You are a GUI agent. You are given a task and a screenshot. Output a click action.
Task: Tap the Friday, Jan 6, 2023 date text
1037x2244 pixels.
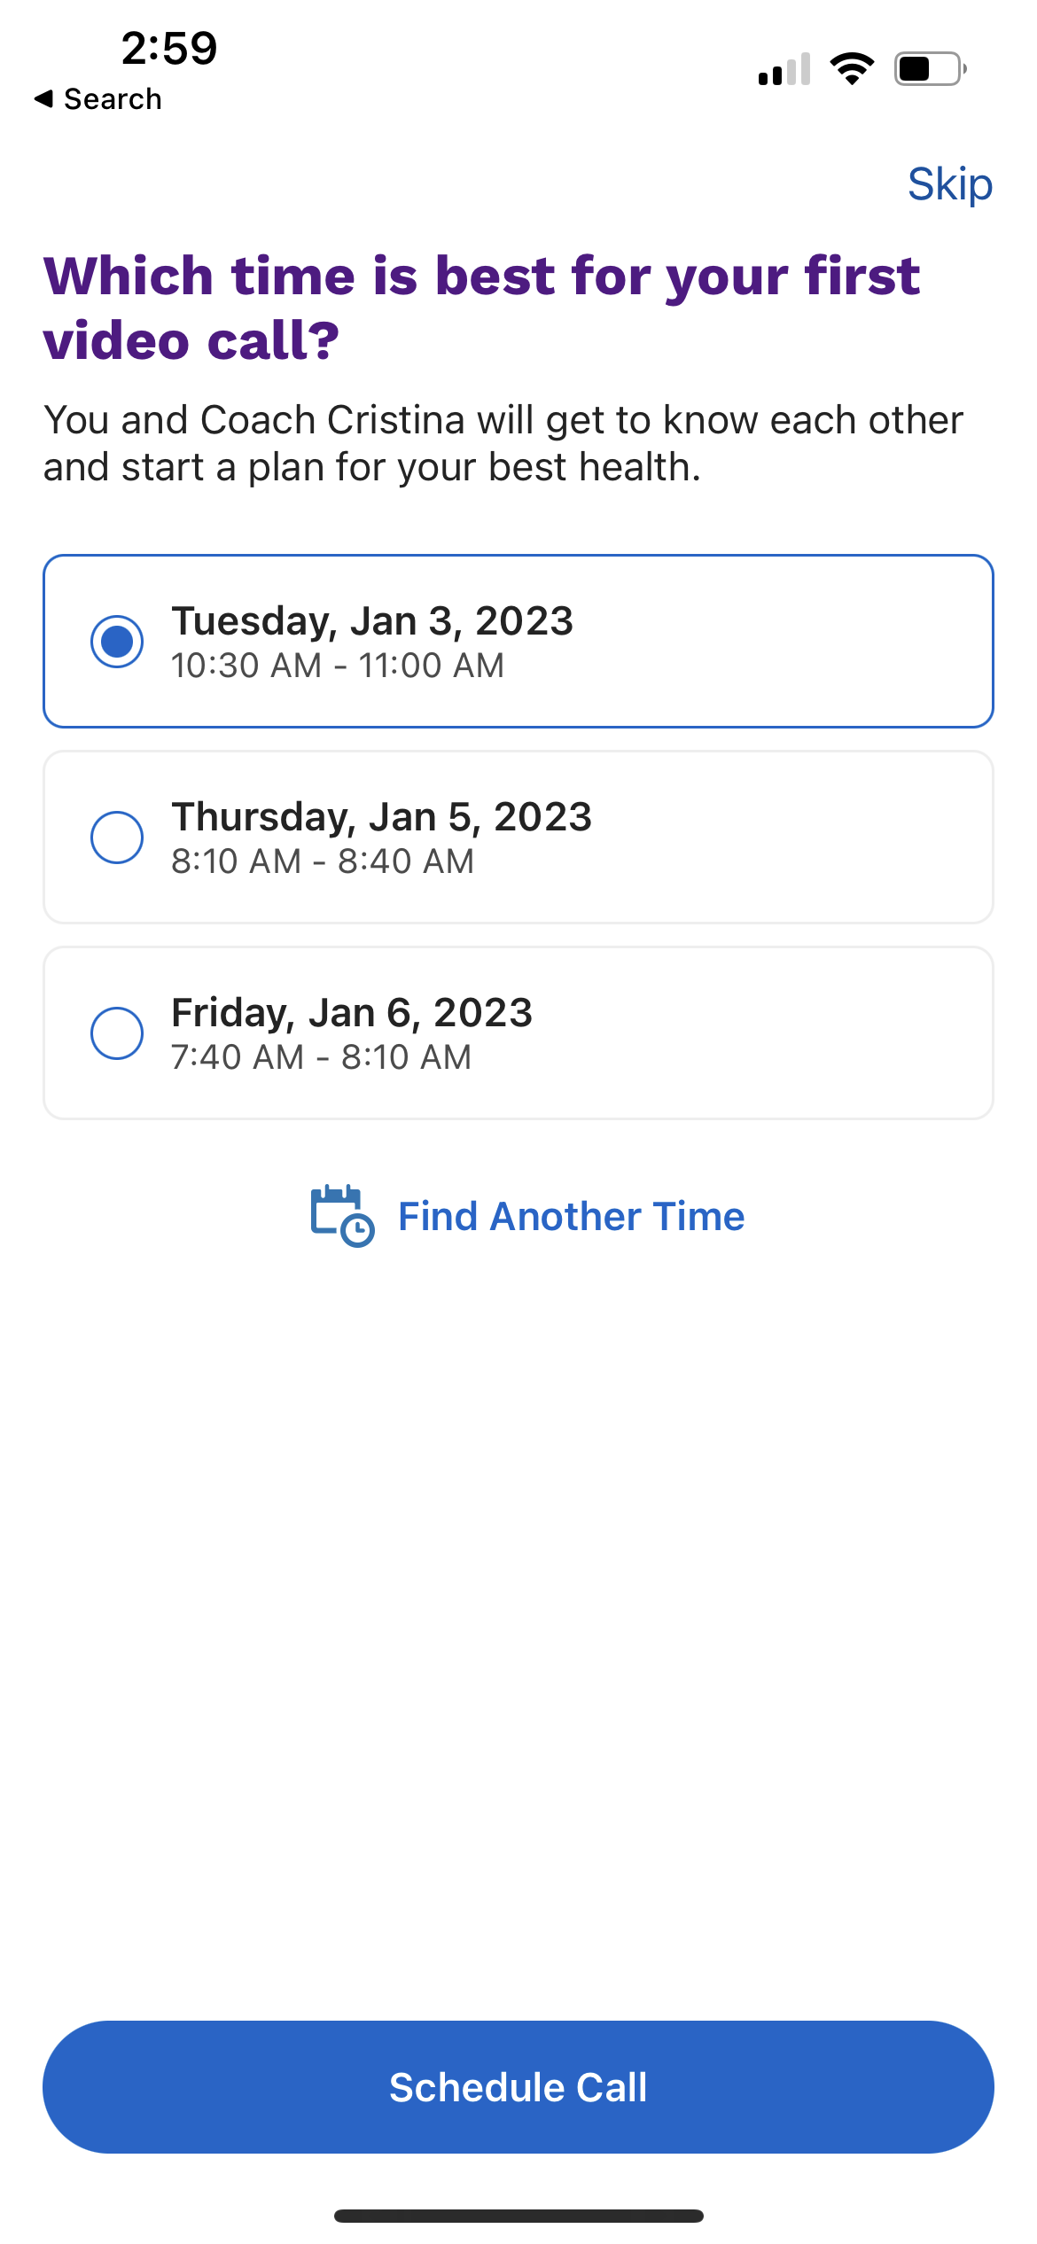(352, 1013)
